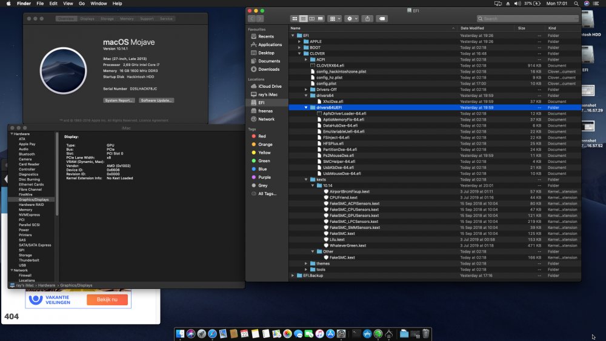
Task: Open the File menu
Action: 40,4
